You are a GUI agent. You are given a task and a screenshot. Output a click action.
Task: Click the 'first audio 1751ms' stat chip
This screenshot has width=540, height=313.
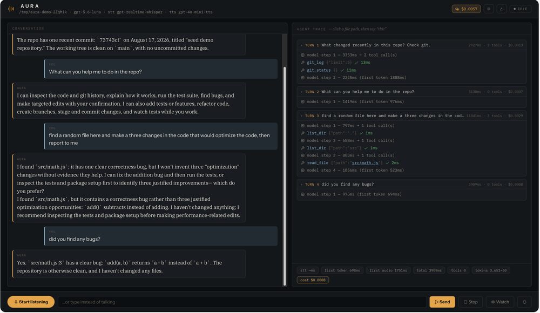[x=388, y=271]
